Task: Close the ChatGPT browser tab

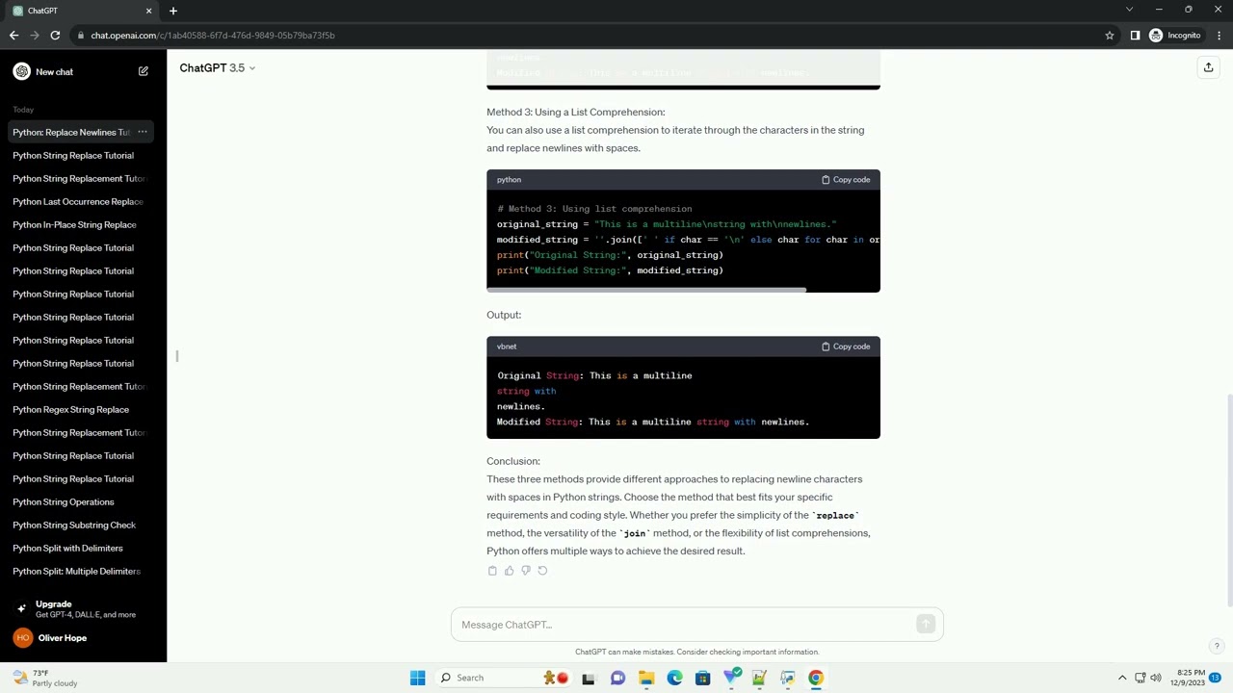Action: [x=148, y=11]
